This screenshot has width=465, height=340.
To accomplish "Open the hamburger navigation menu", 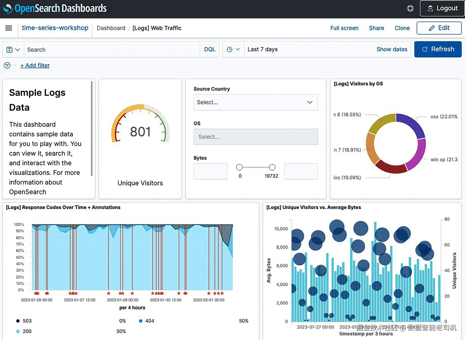I will (9, 28).
